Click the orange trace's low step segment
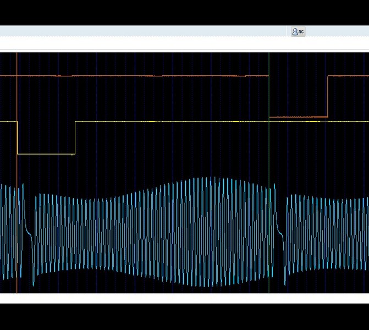369x330 pixels. [x=298, y=117]
